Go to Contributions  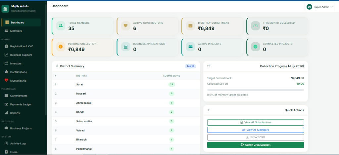(21, 72)
